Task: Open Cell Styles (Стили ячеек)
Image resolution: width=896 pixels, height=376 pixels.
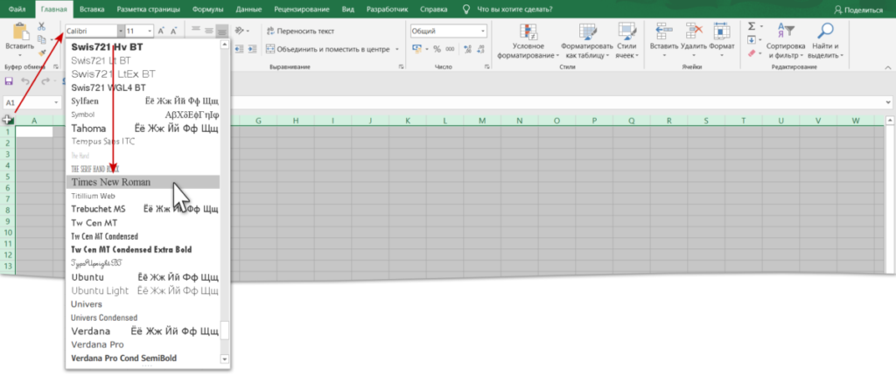Action: [626, 42]
